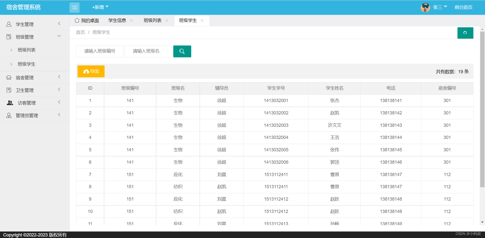Click the vertical scrollbar thumb
Viewport: 485px width, 238px height.
[482, 109]
